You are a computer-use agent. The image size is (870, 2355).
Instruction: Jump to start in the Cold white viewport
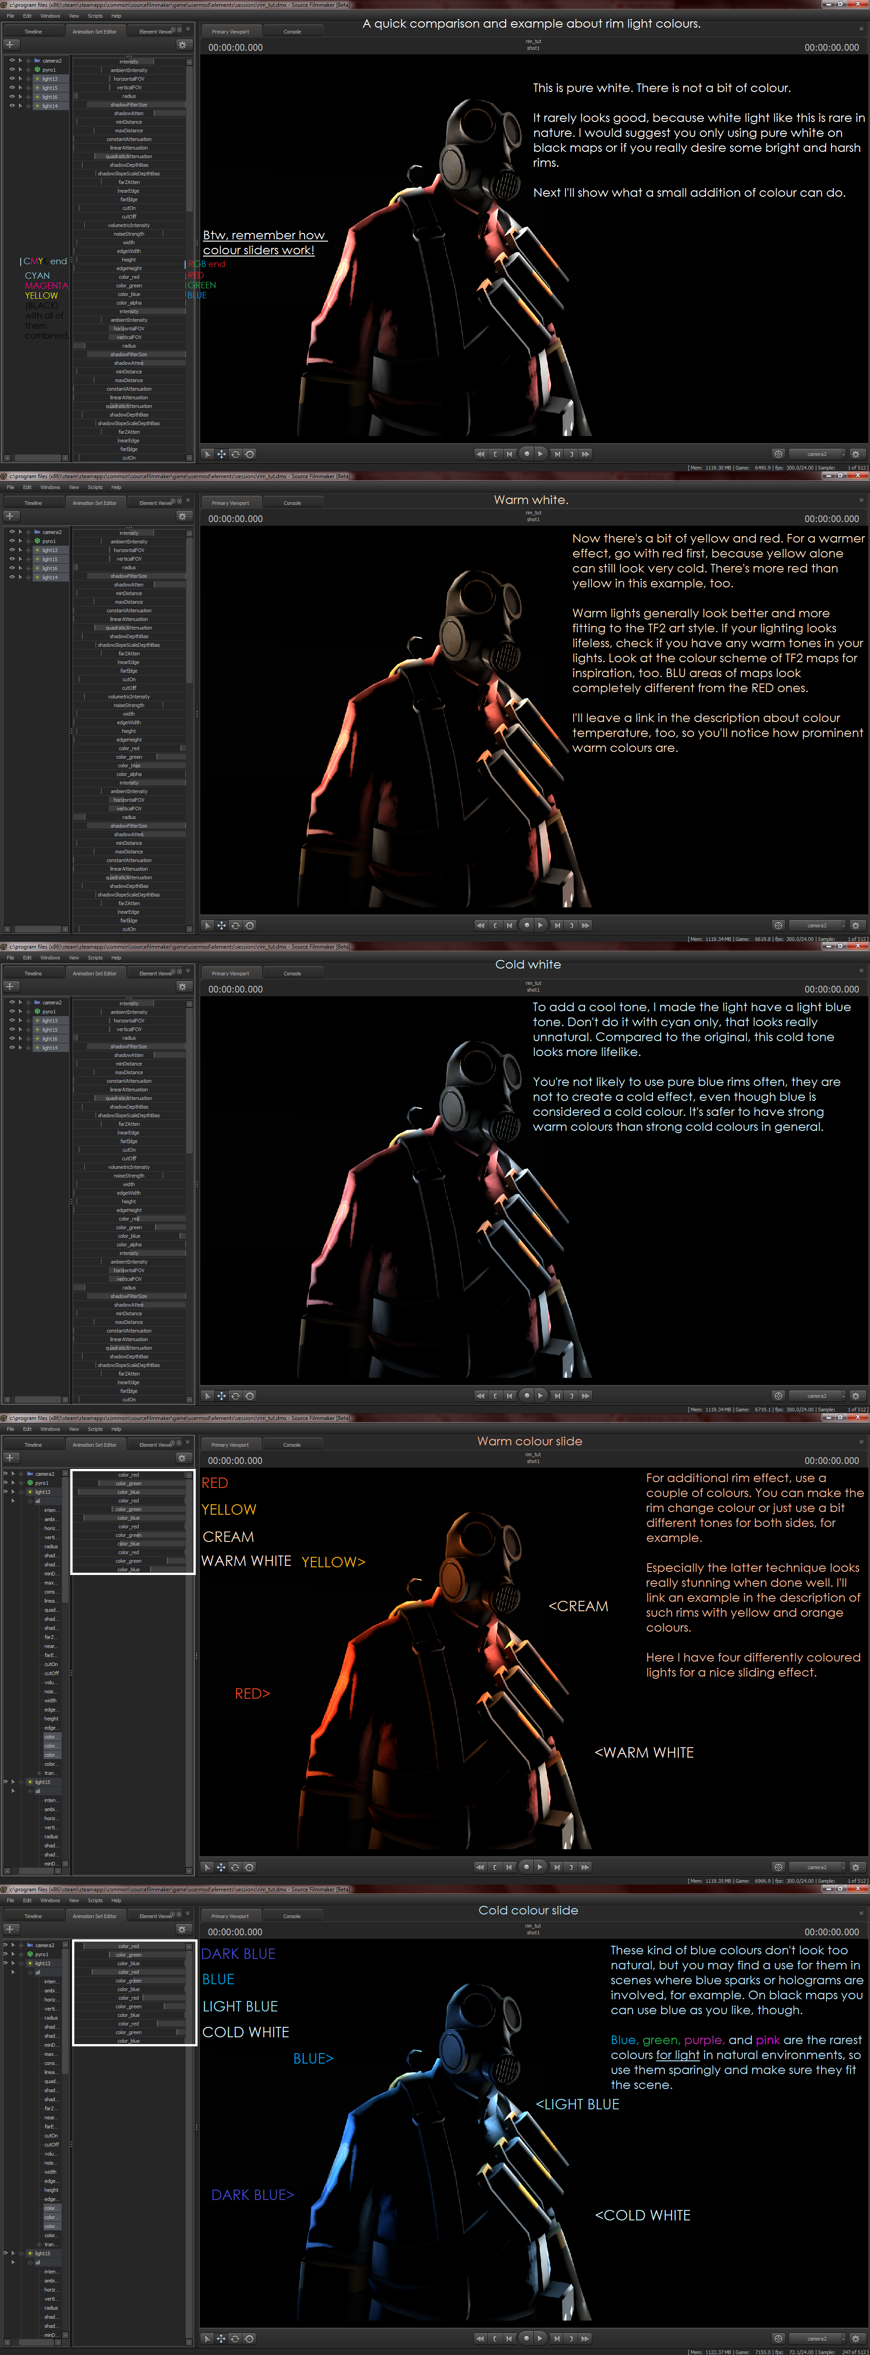(480, 1396)
